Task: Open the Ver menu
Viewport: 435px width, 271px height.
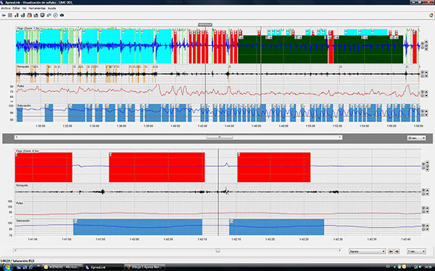Action: click(24, 8)
